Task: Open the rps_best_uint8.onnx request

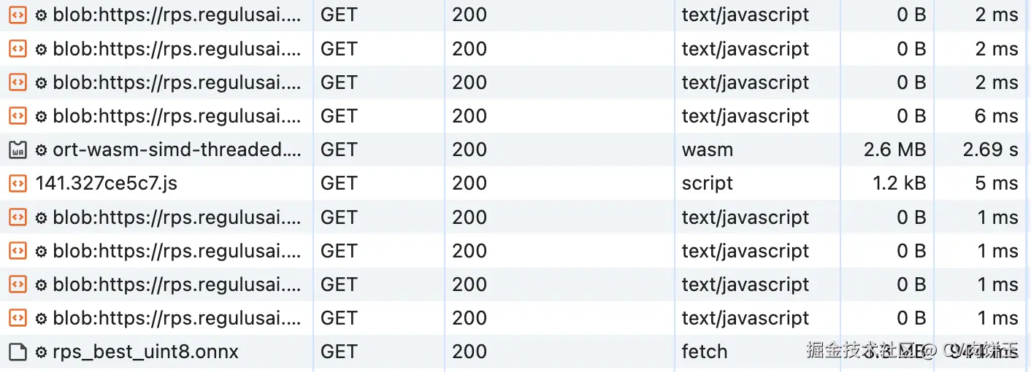Action: coord(145,352)
